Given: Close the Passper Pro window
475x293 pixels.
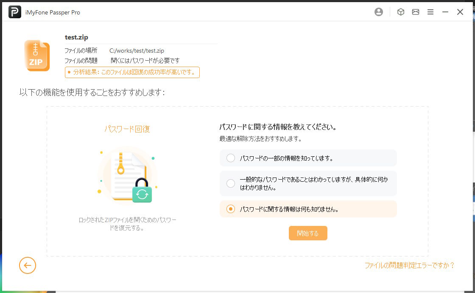Looking at the screenshot, I should pos(460,12).
